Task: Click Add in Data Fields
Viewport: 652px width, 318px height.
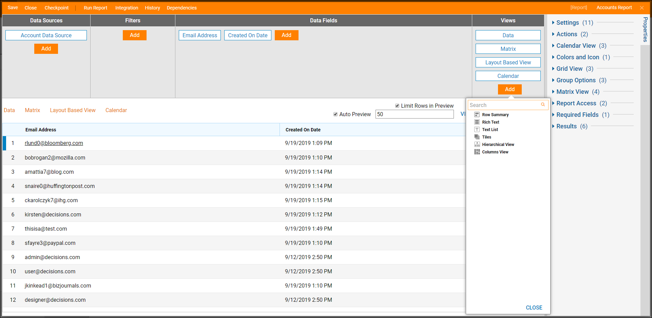Action: [287, 35]
